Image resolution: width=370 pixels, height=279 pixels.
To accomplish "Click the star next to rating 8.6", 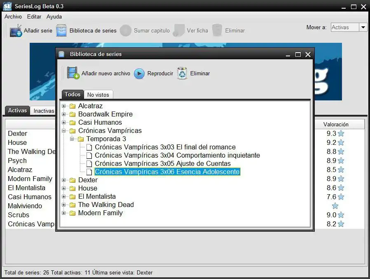I will coord(341,188).
